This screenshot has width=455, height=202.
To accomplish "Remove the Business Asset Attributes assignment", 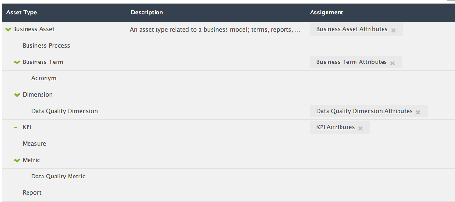I will point(393,30).
